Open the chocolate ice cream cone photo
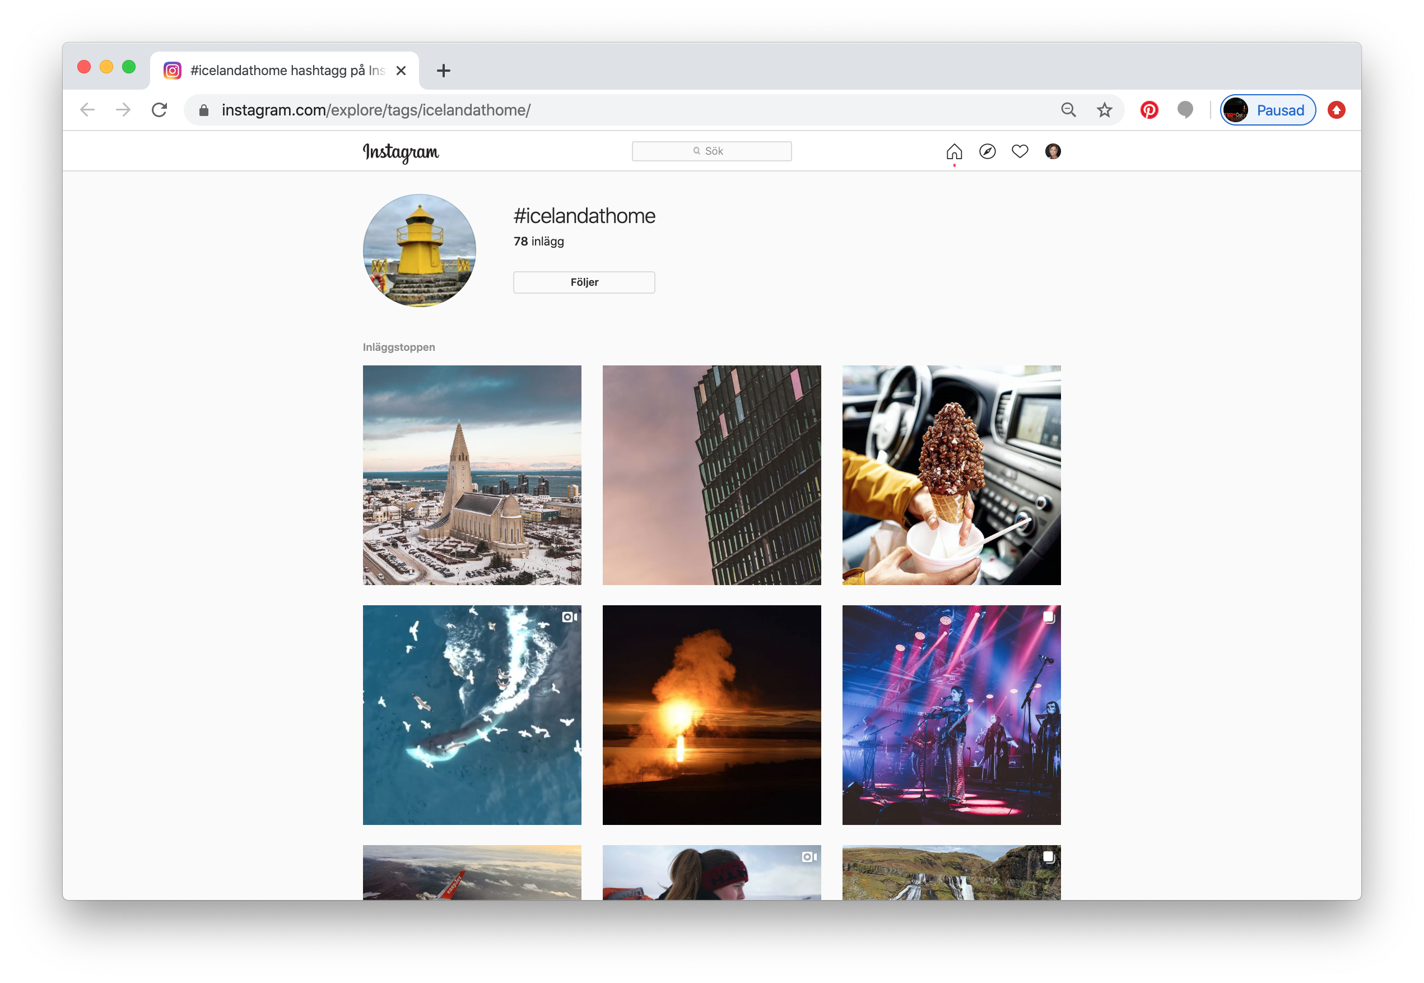 [951, 475]
